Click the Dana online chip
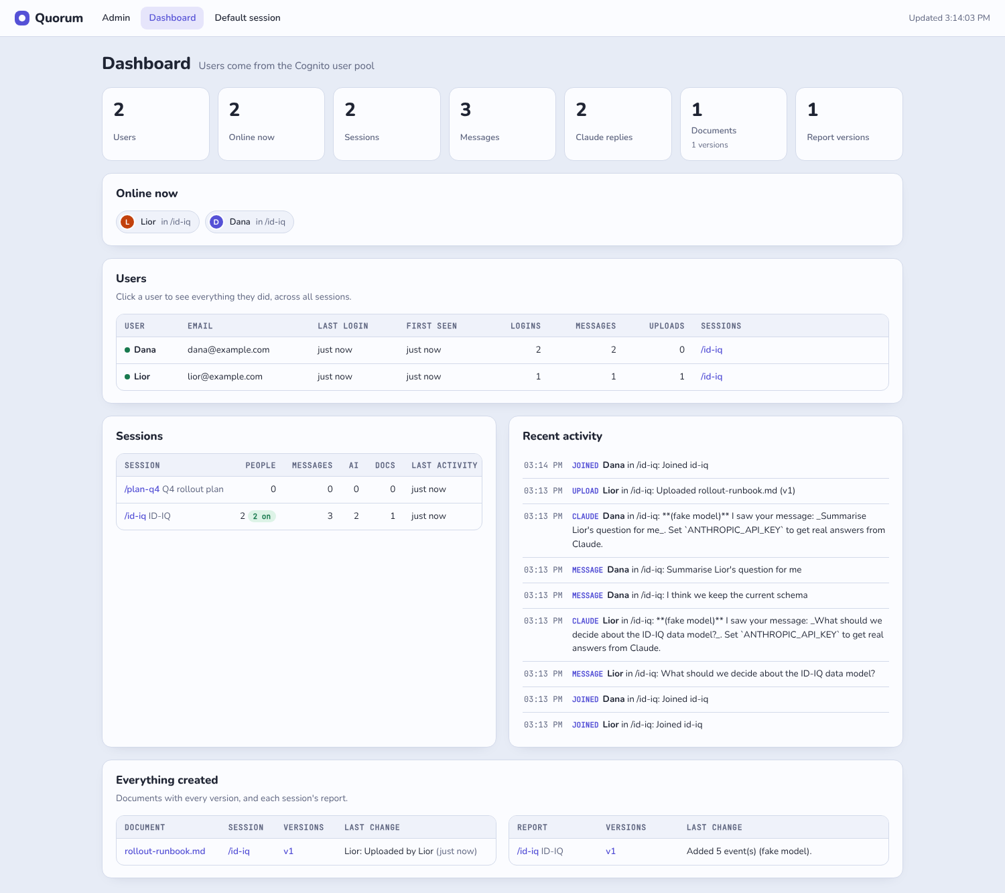1005x893 pixels. (249, 222)
